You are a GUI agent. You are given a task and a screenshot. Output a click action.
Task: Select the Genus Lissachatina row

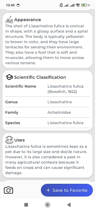pyautogui.click(x=47, y=102)
